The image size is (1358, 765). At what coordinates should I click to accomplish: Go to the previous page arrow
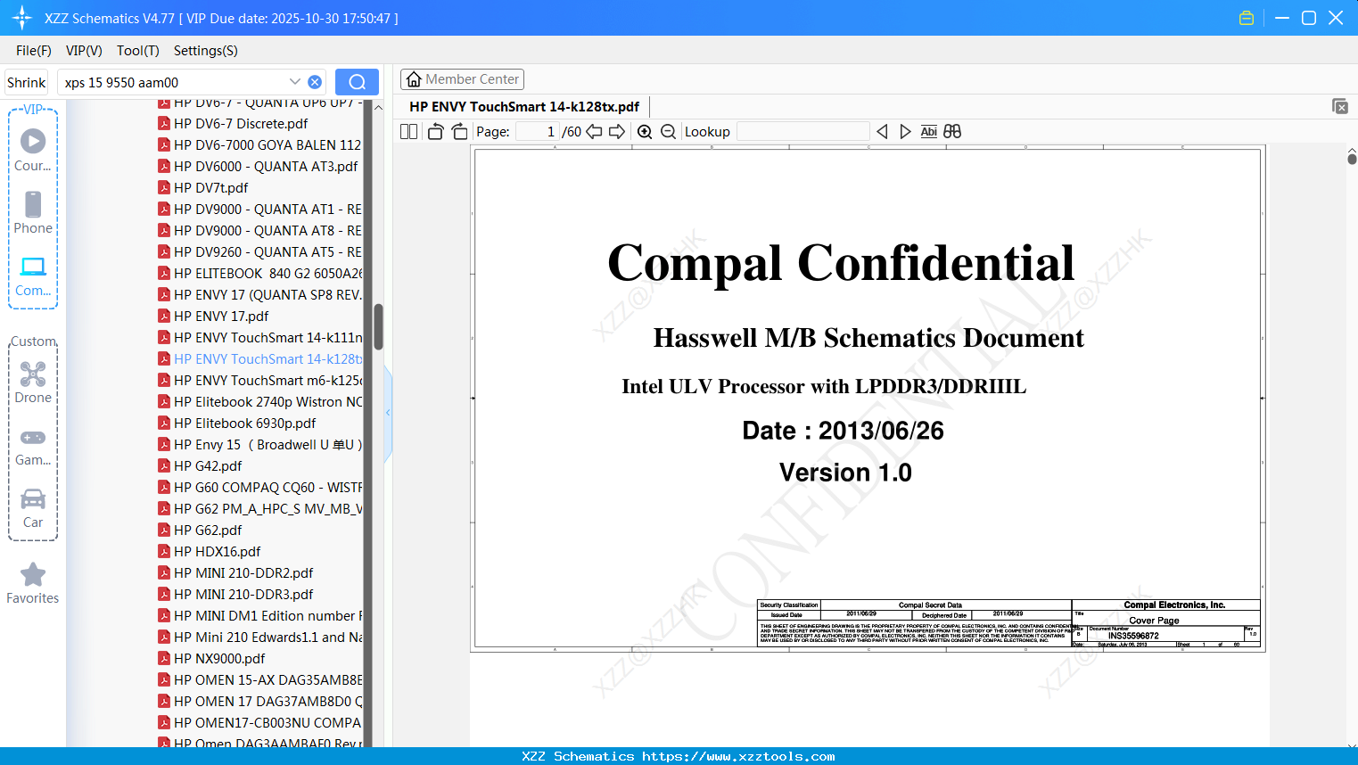[594, 131]
